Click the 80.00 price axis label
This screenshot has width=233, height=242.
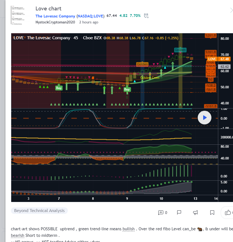coord(225,39)
